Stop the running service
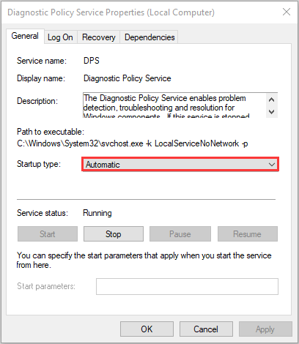Viewport: 299px width, 344px height. click(114, 234)
